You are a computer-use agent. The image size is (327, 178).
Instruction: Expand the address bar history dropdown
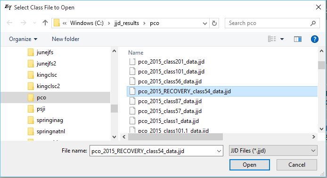205,24
